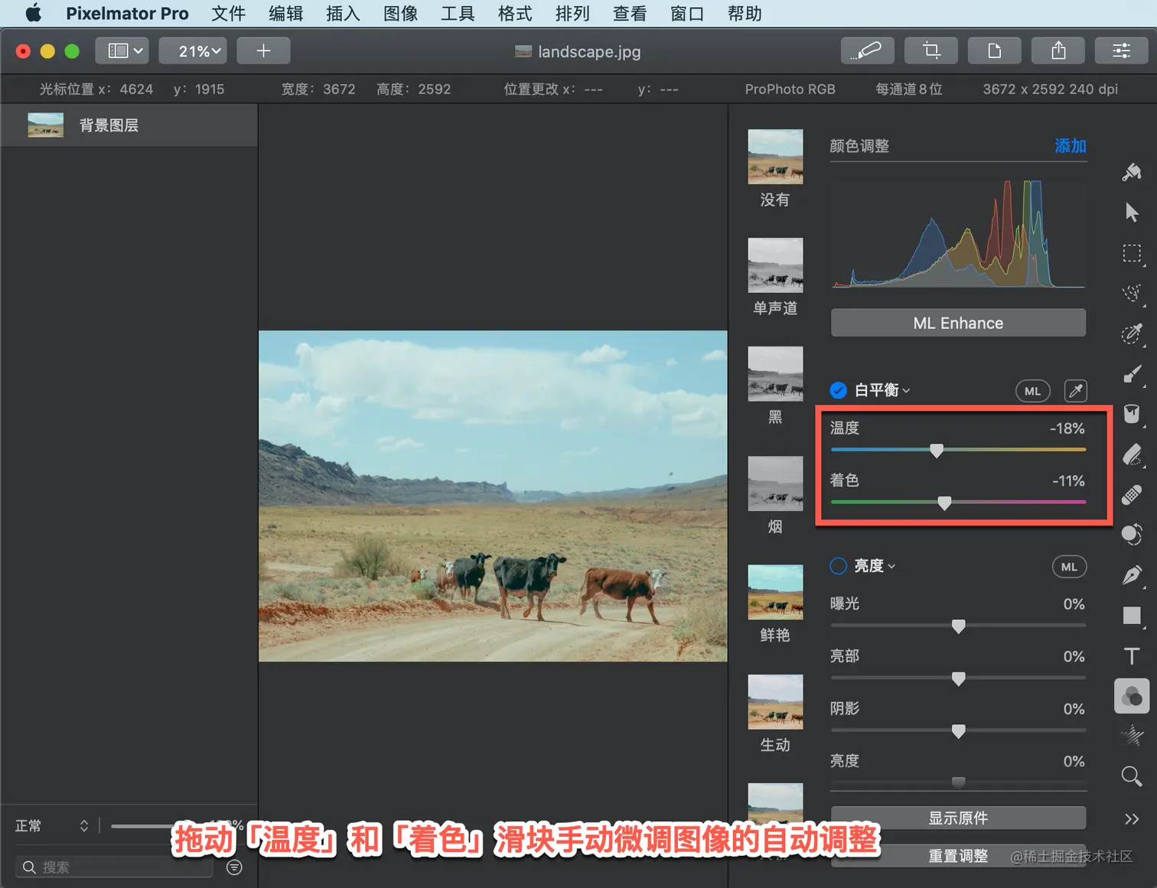Screen dimensions: 1157x888
Task: Open the 插入 menu
Action: [343, 14]
